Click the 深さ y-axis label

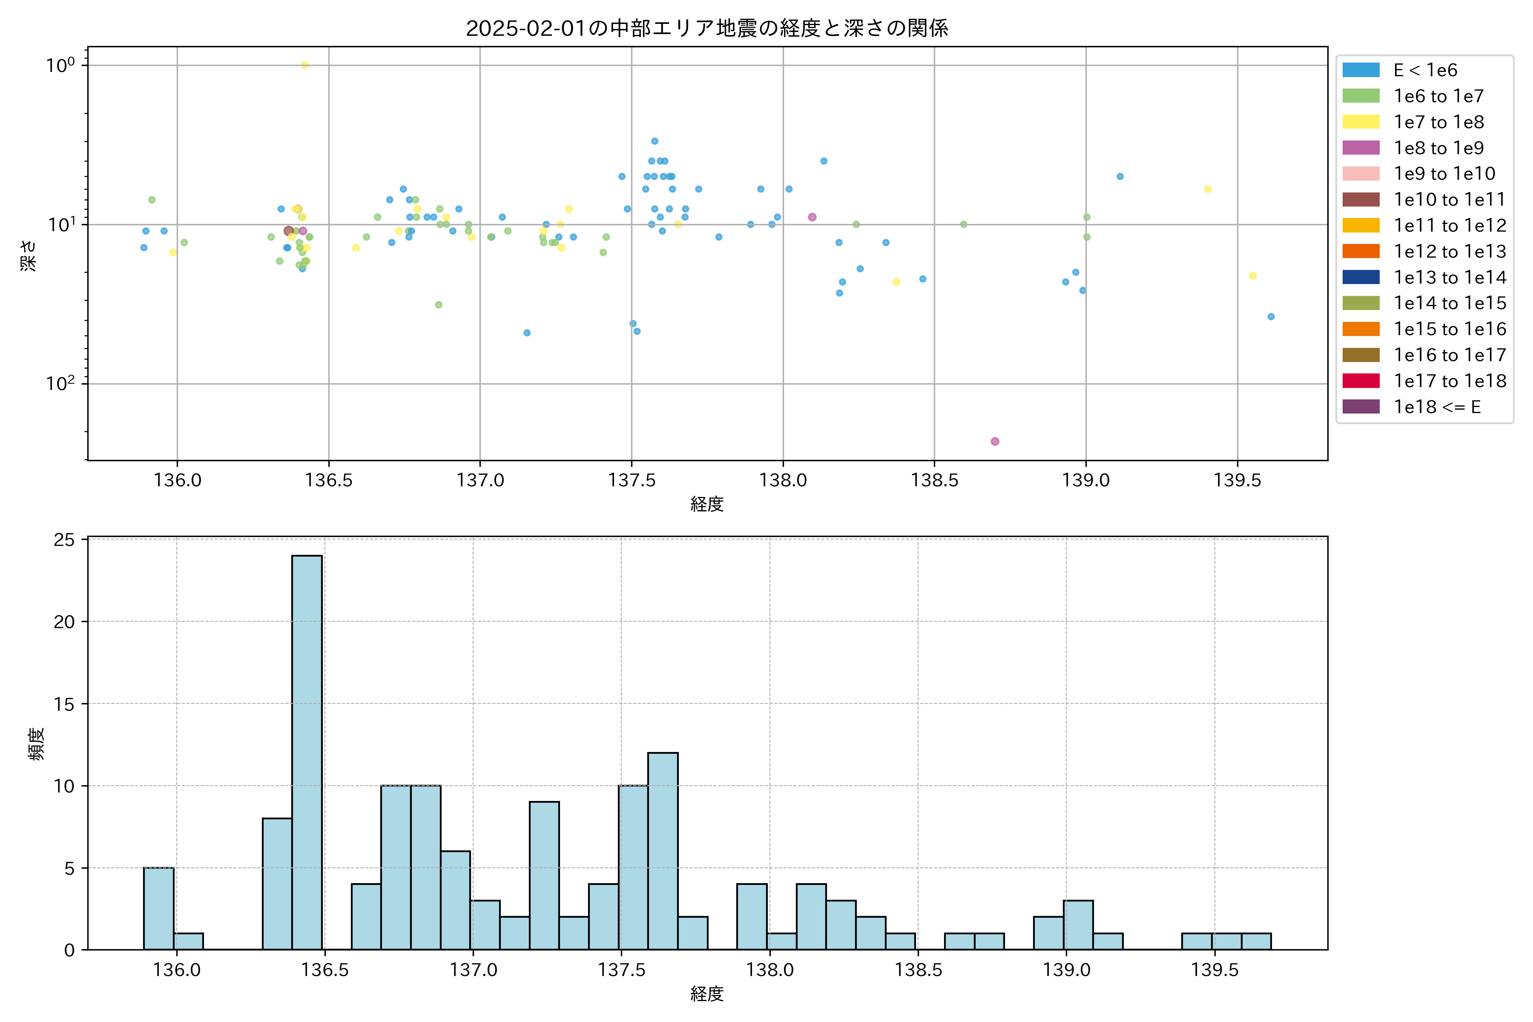pyautogui.click(x=29, y=255)
